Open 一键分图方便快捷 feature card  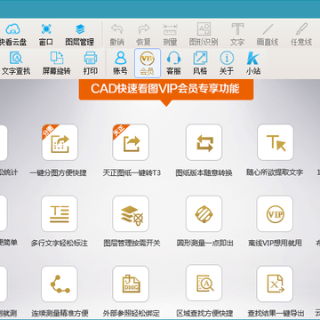pos(60,142)
